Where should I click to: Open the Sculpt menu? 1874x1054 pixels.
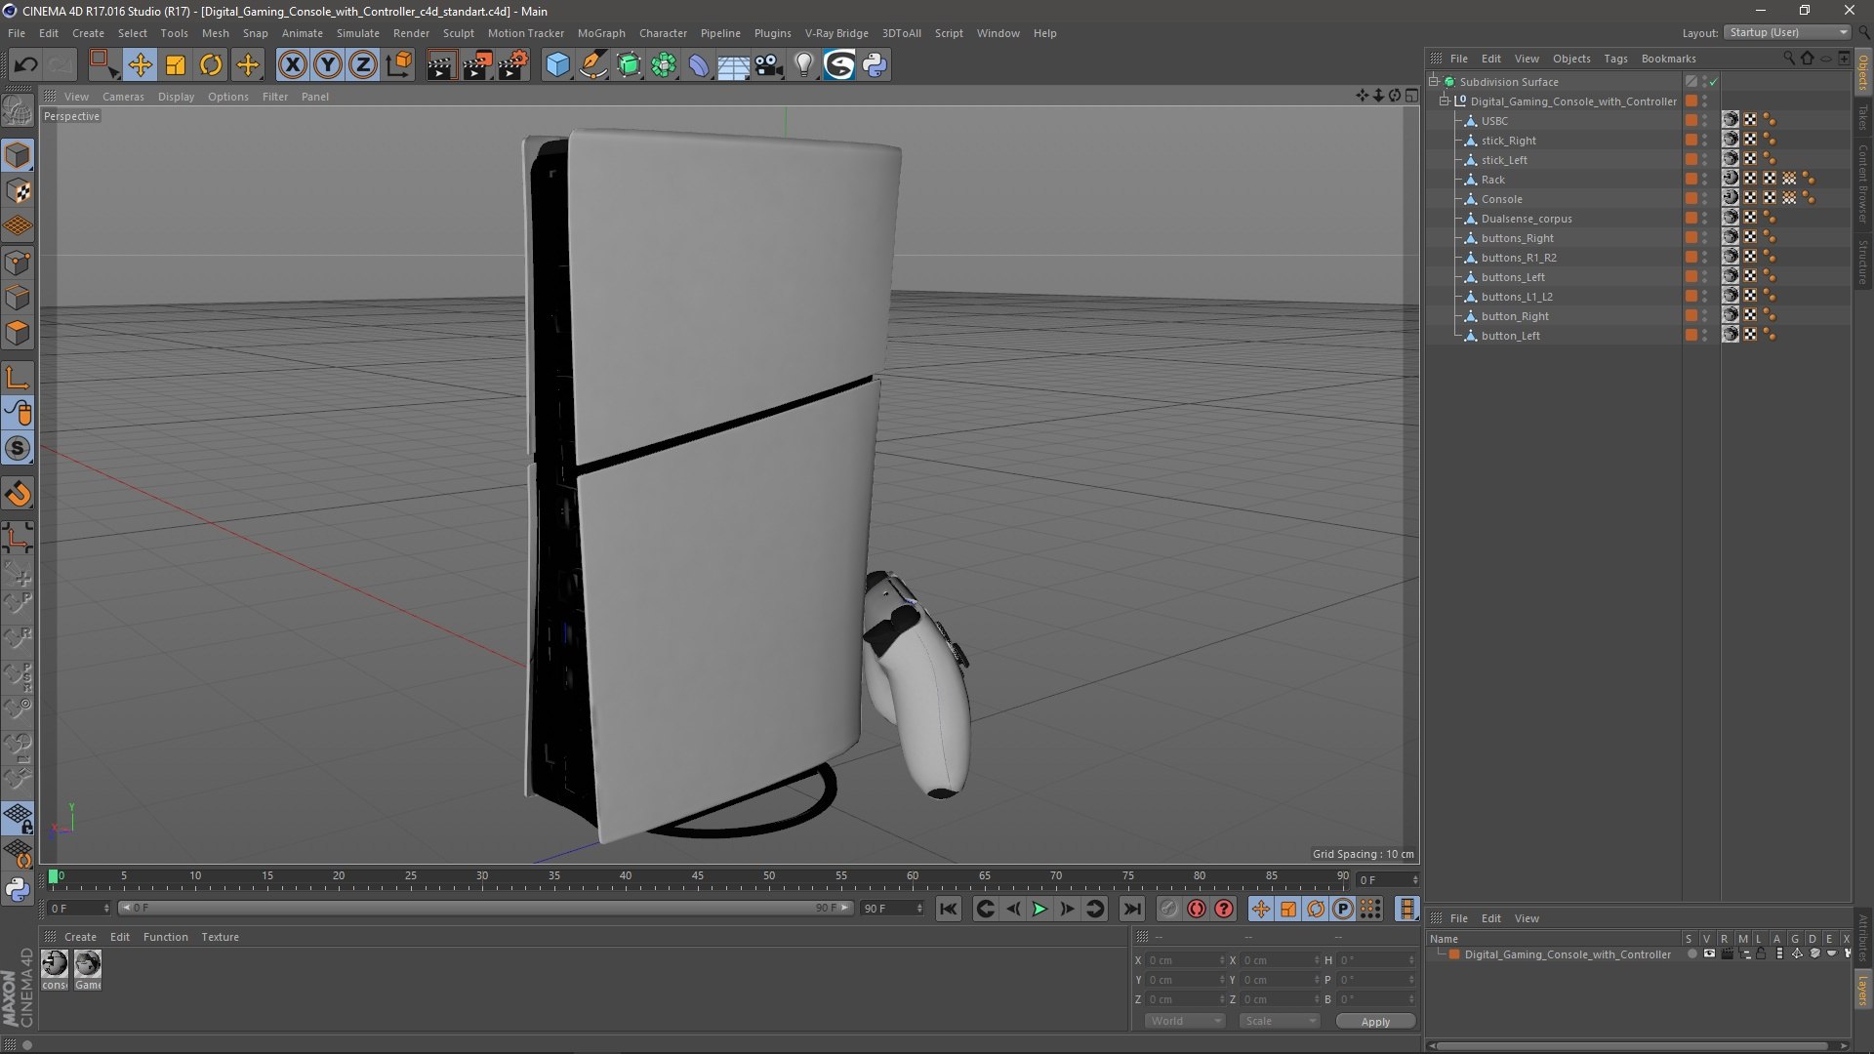[x=459, y=33]
